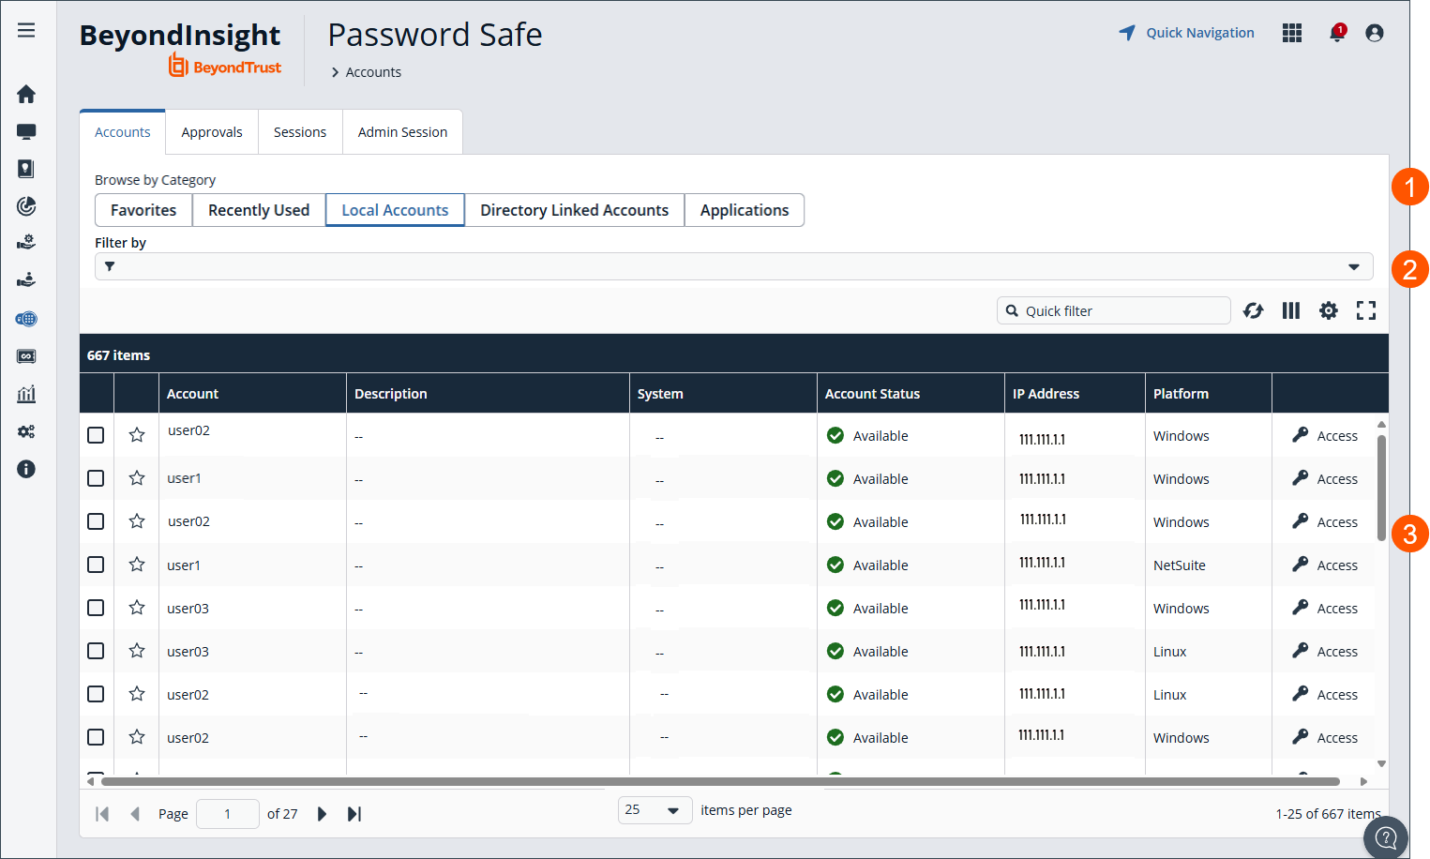1430x859 pixels.
Task: Jump to the last page
Action: tap(354, 814)
